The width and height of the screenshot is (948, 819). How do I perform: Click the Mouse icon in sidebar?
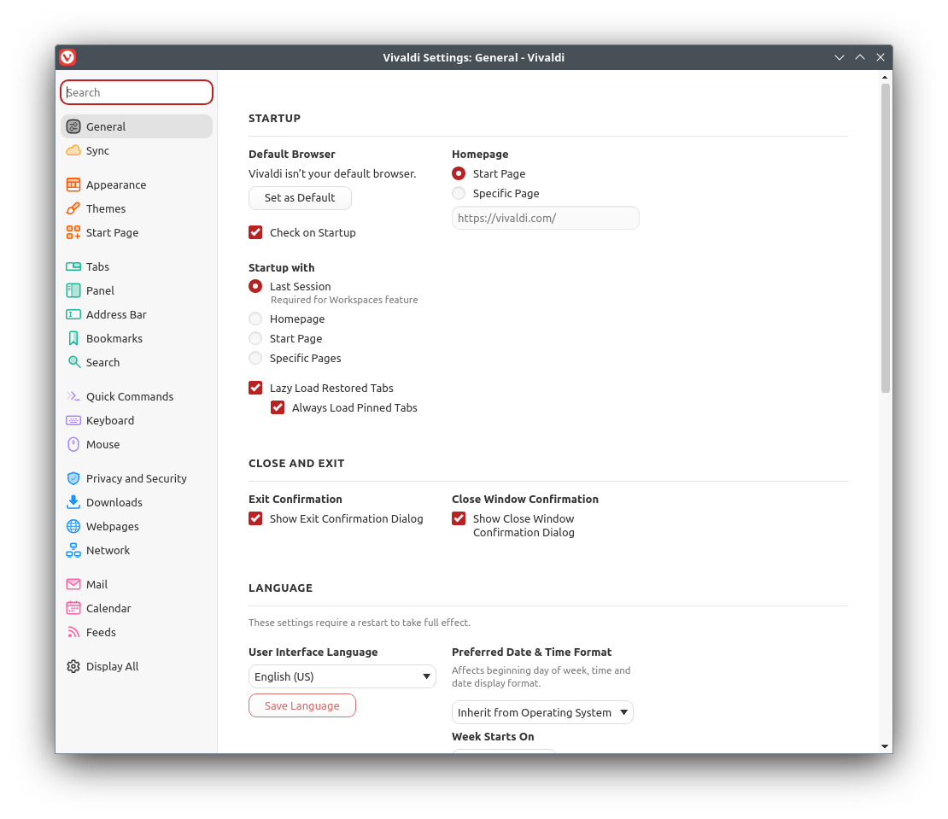(x=73, y=444)
